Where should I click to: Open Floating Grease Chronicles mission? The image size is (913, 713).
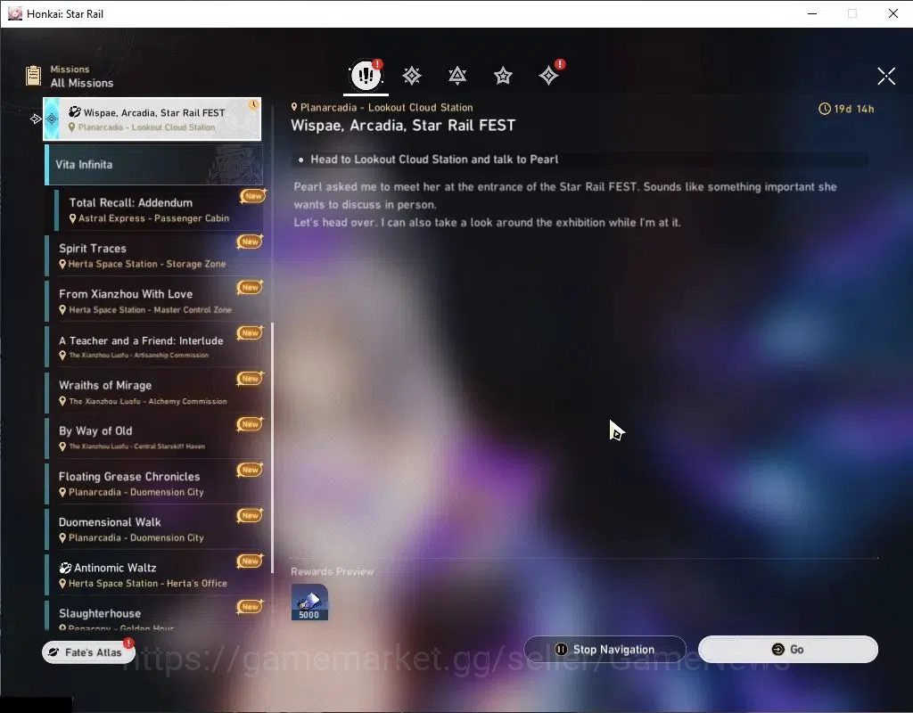coord(153,484)
